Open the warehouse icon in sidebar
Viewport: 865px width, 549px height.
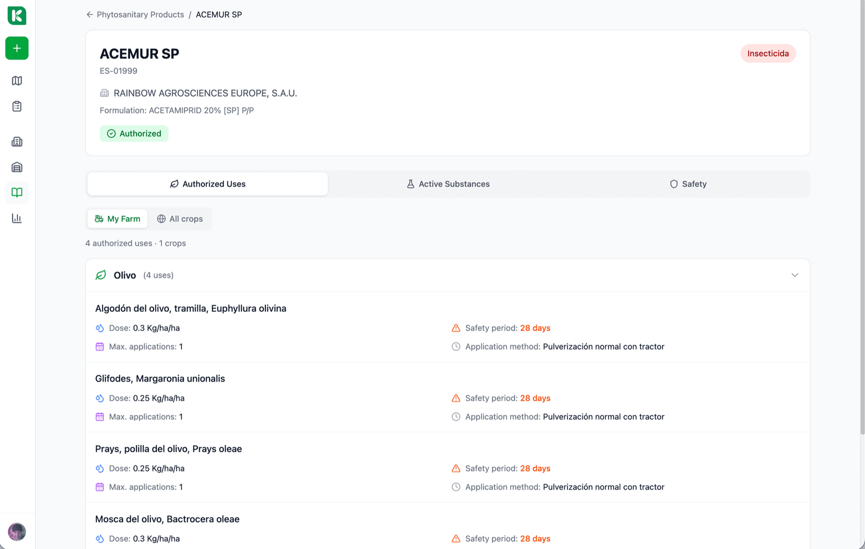(17, 167)
